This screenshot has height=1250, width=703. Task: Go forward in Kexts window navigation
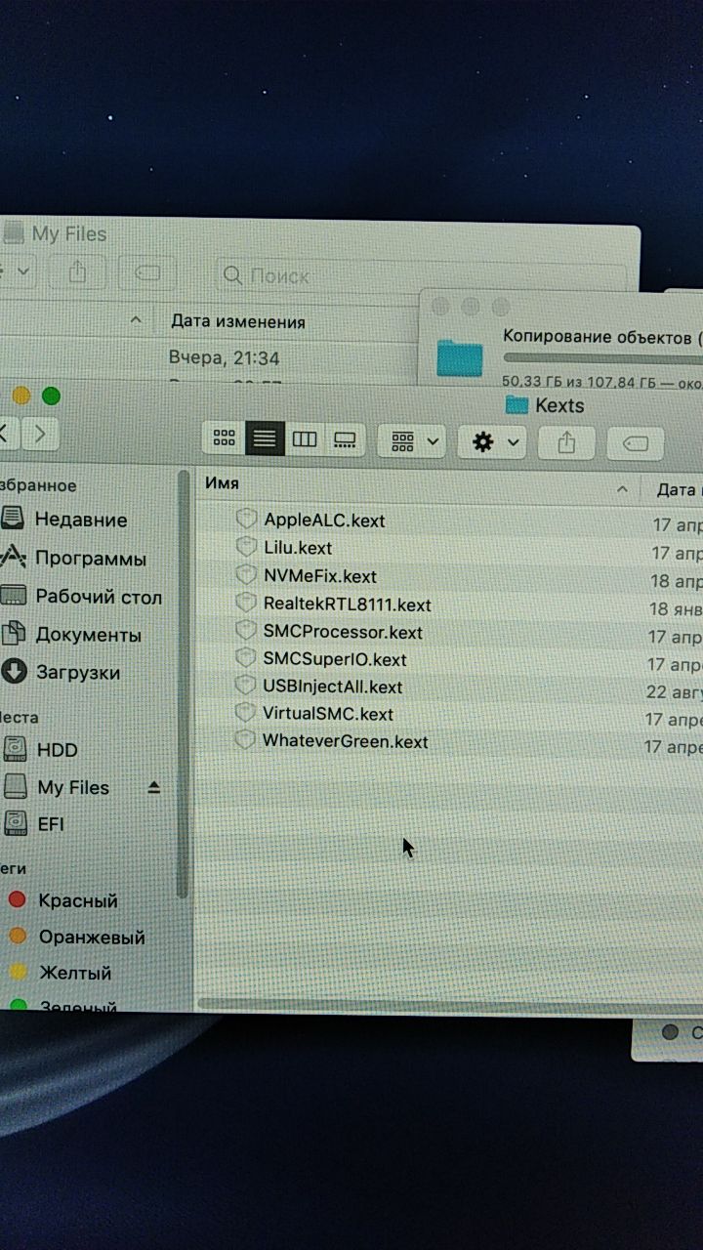[40, 432]
